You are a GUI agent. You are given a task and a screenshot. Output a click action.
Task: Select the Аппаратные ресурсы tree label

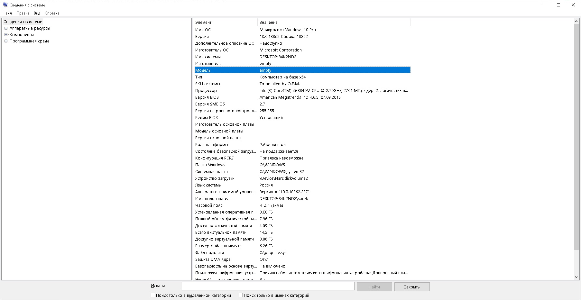click(30, 28)
